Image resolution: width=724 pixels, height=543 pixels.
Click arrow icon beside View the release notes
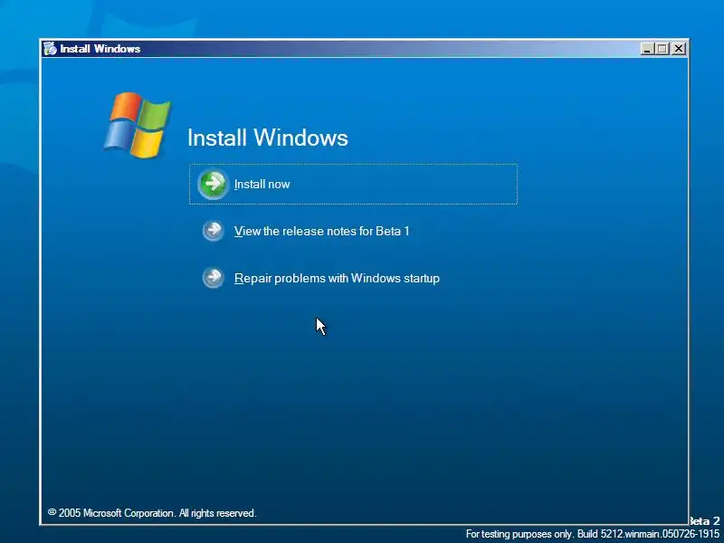tap(214, 230)
